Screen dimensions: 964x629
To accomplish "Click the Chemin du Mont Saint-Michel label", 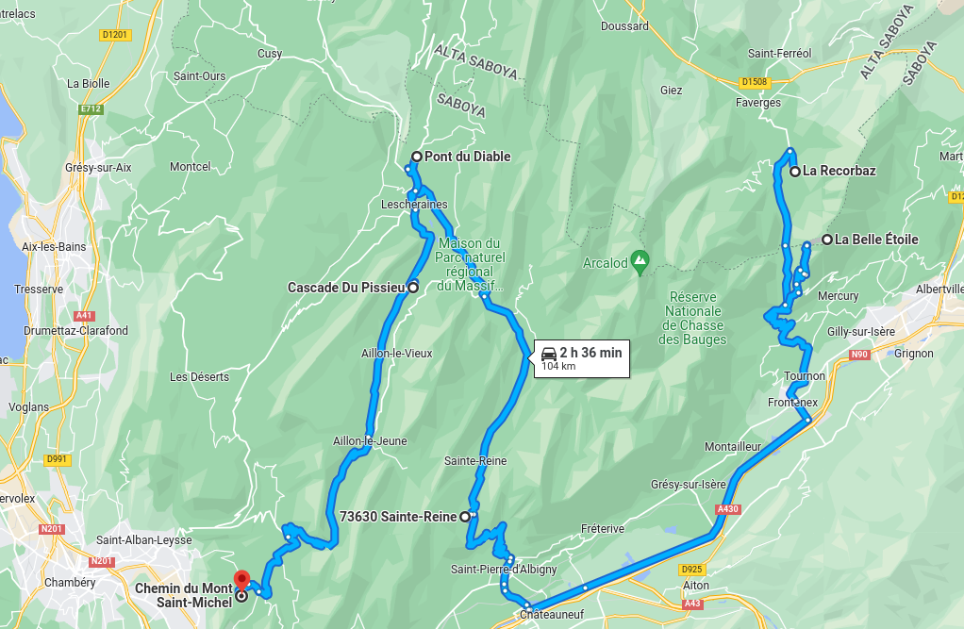I will click(x=184, y=595).
